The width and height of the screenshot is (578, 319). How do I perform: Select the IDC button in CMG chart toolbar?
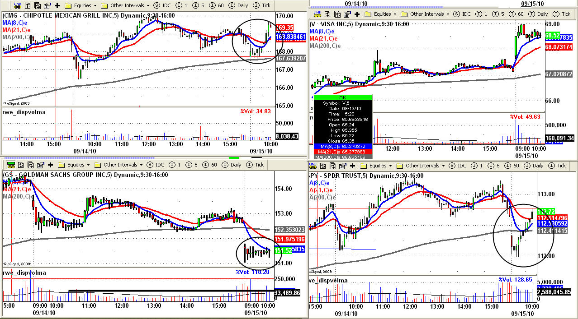pyautogui.click(x=163, y=6)
